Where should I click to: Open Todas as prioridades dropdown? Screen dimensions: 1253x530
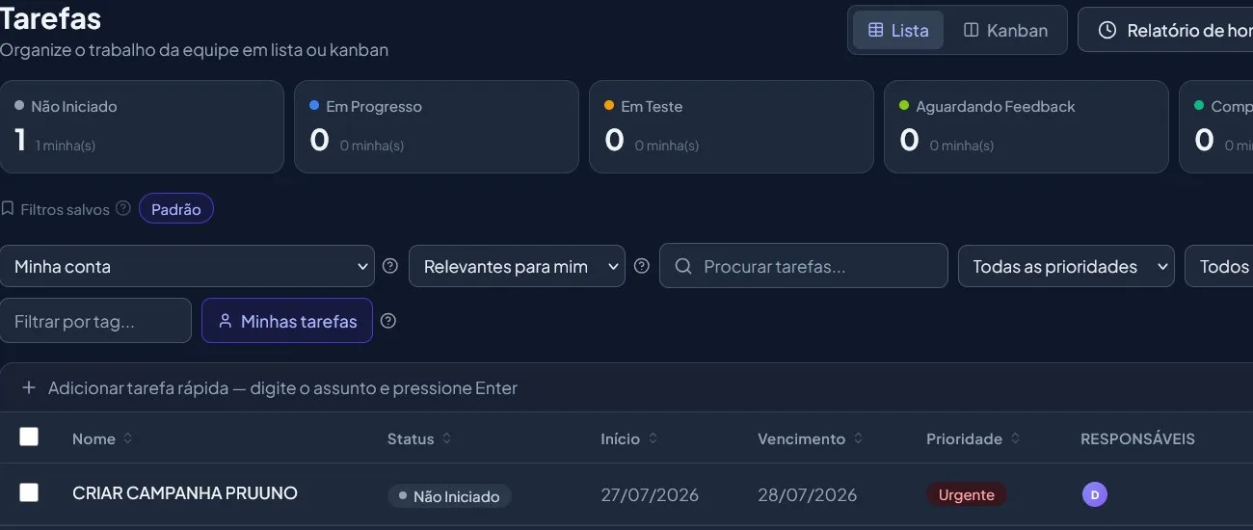[1066, 266]
